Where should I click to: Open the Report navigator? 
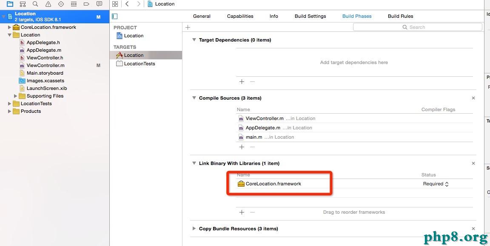click(x=99, y=4)
